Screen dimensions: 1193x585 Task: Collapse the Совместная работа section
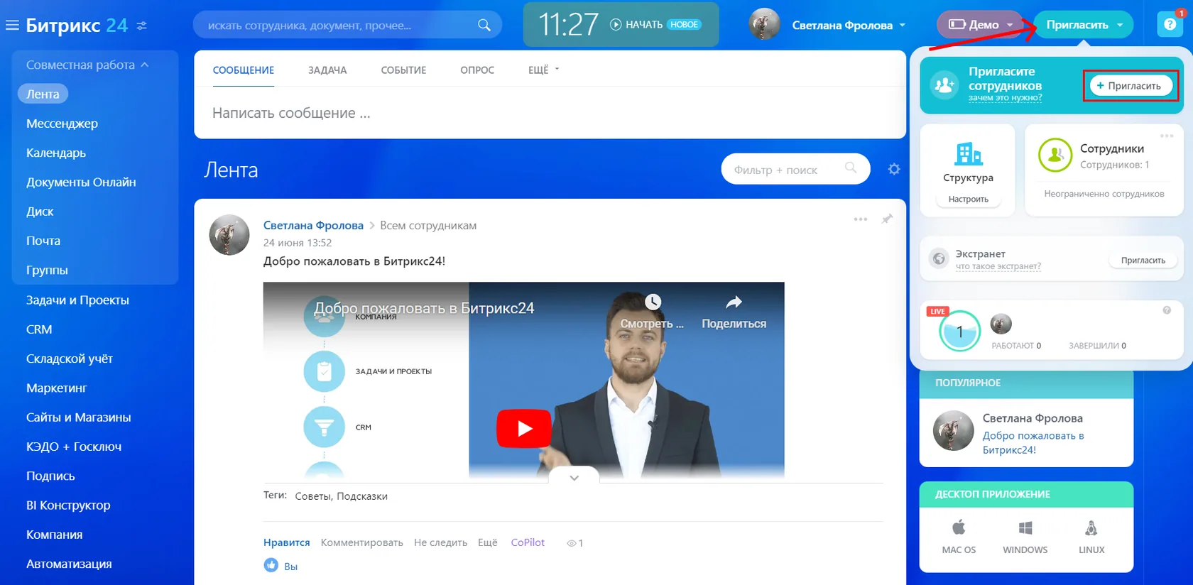87,65
